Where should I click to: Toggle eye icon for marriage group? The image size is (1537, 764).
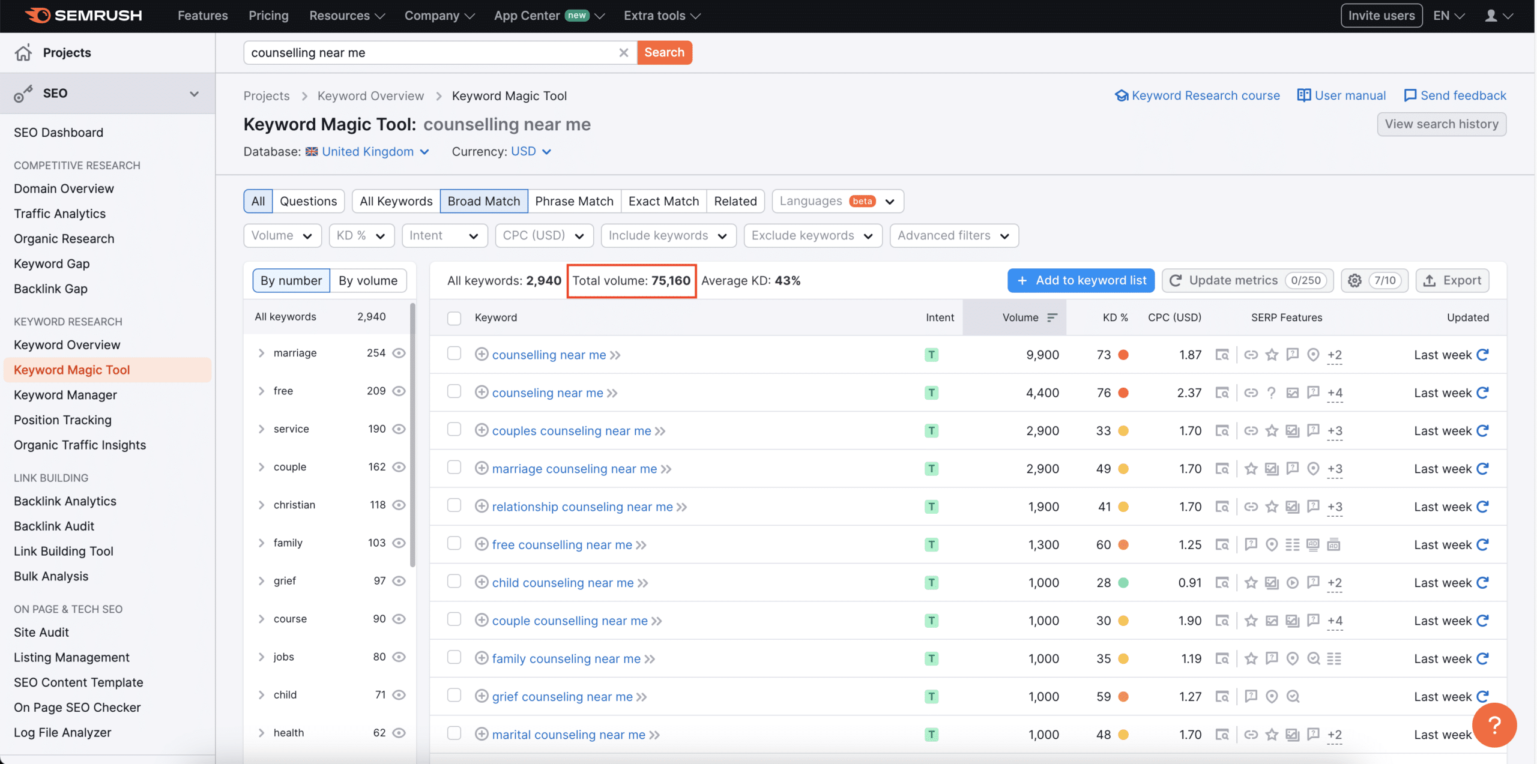point(399,353)
